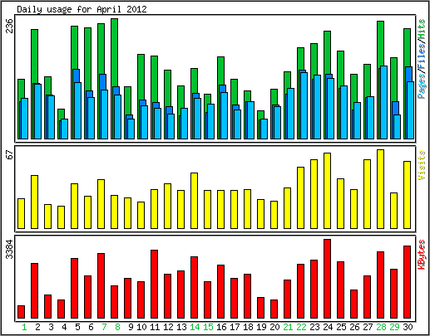
Task: Click green day label '28' on the x-axis
Action: coord(381,328)
